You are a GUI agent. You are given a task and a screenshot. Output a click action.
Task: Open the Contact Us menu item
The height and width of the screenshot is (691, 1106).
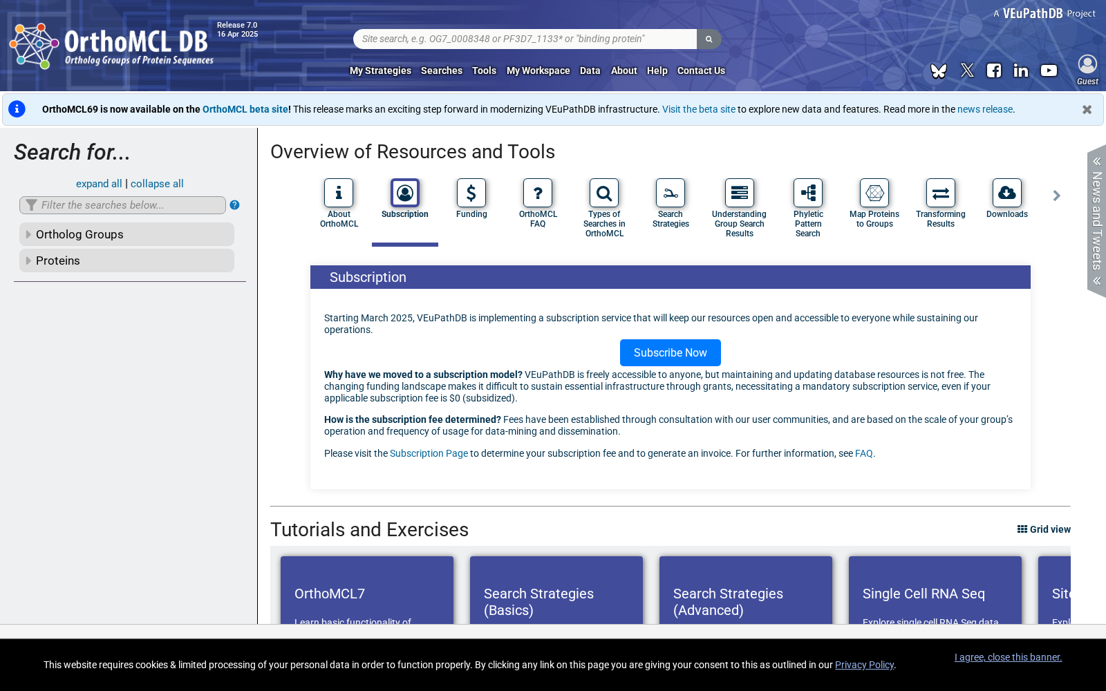[x=701, y=70]
